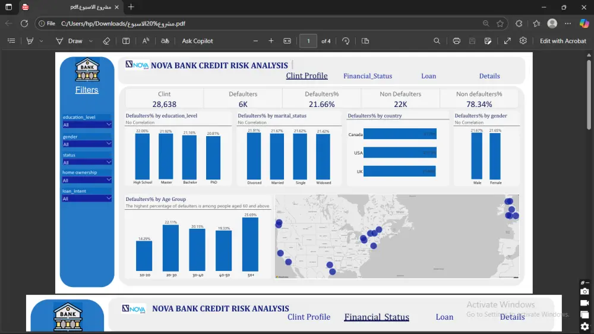Screen dimensions: 594x334
Task: Switch the page view layout
Action: coord(365,41)
